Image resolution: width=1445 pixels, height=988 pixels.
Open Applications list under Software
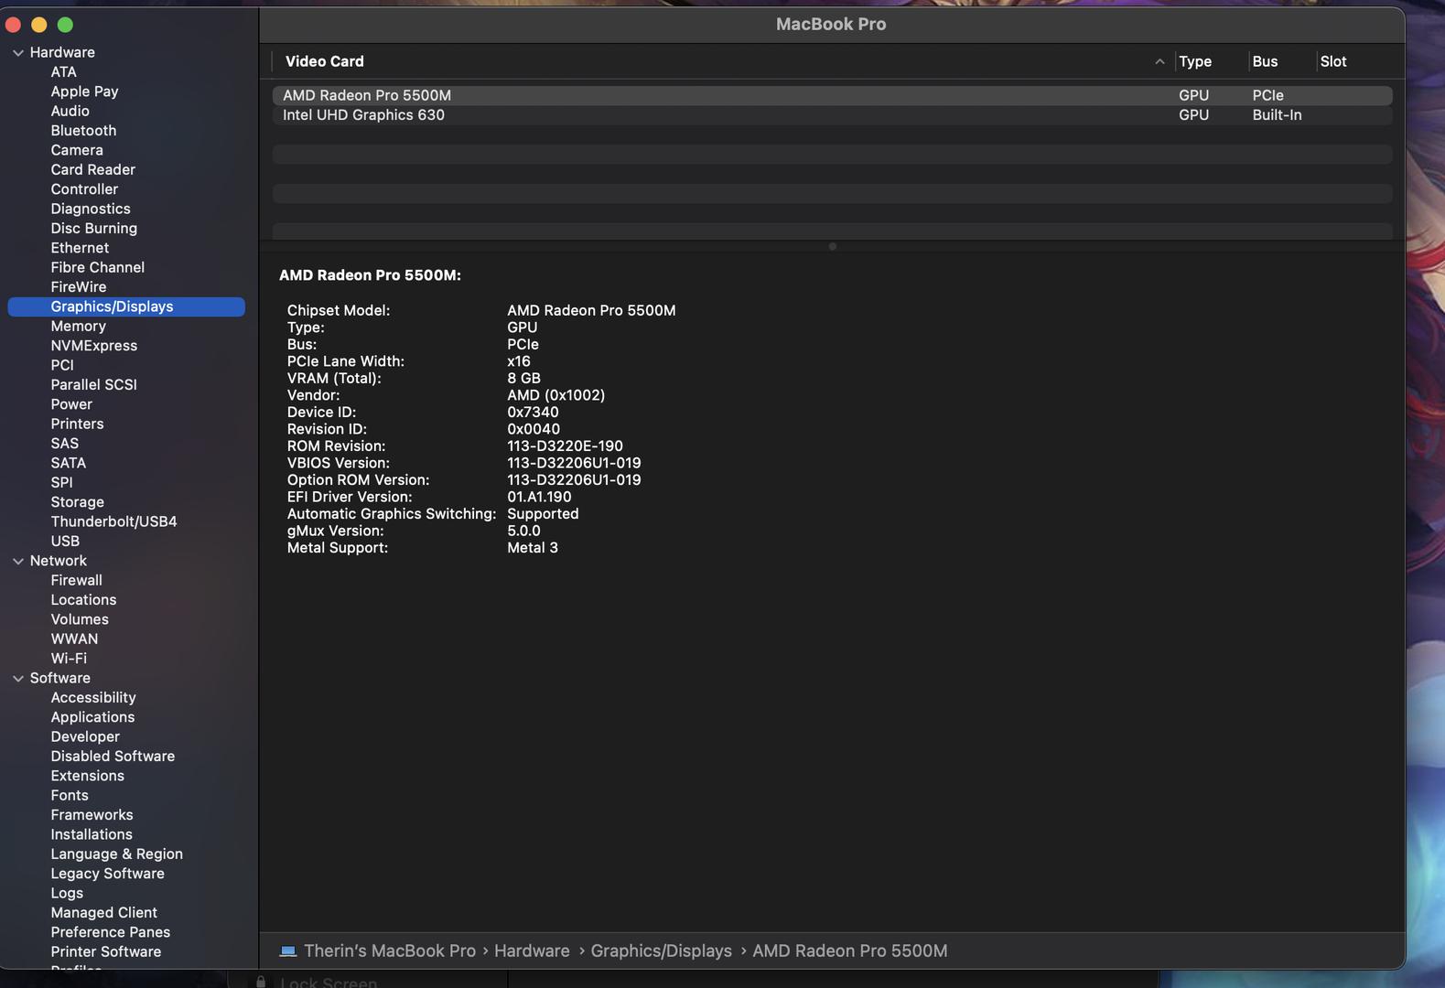pos(92,717)
